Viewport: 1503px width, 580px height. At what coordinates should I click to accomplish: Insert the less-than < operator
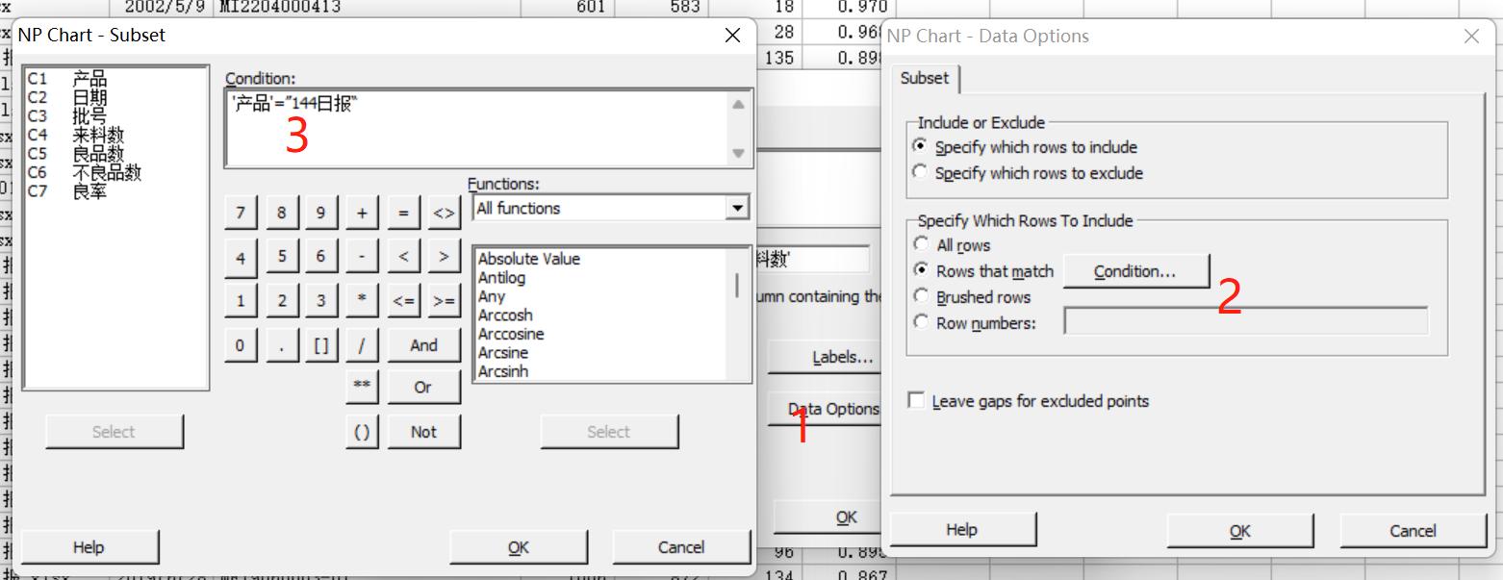403,258
